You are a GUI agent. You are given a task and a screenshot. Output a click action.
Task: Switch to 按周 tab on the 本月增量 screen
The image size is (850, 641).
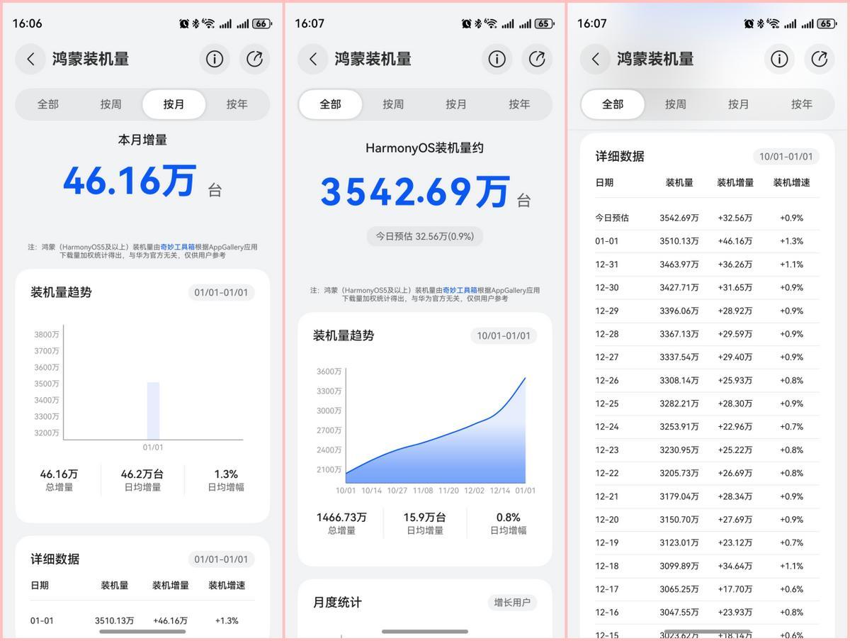pos(110,104)
